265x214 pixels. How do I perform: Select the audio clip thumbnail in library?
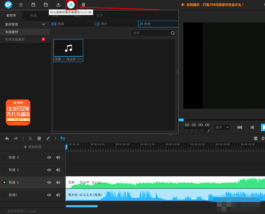(68, 50)
